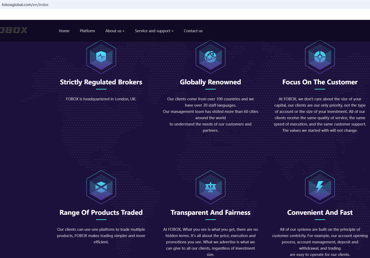Image resolution: width=370 pixels, height=258 pixels.
Task: Click the globe hexagon icon
Action: 210,57
